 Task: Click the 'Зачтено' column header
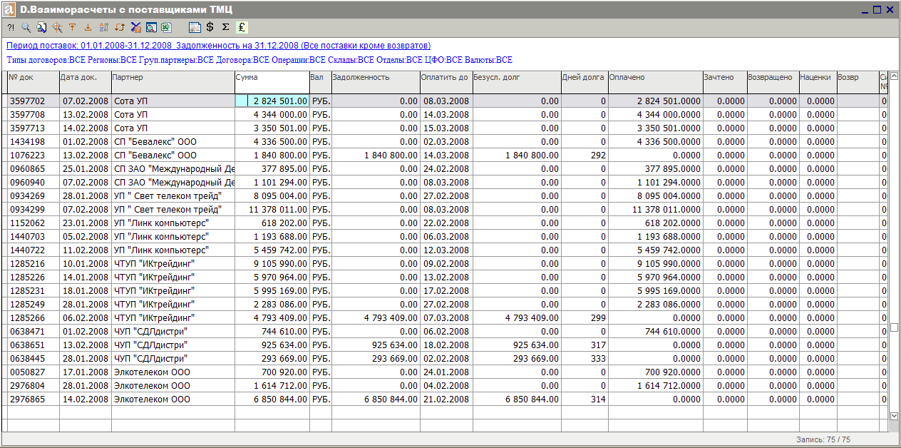(x=725, y=82)
